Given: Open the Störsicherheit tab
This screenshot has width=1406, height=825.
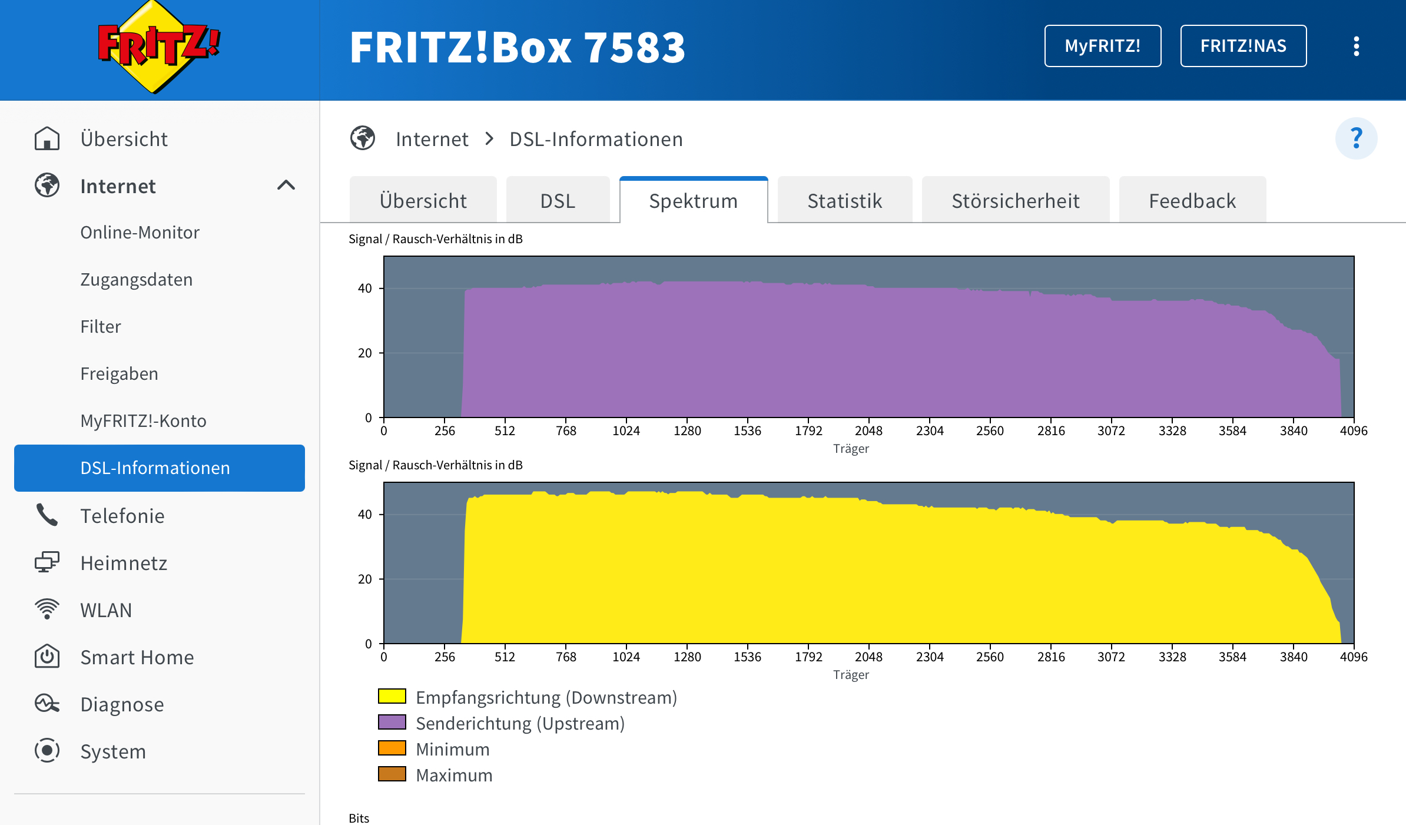Looking at the screenshot, I should click(x=1015, y=201).
